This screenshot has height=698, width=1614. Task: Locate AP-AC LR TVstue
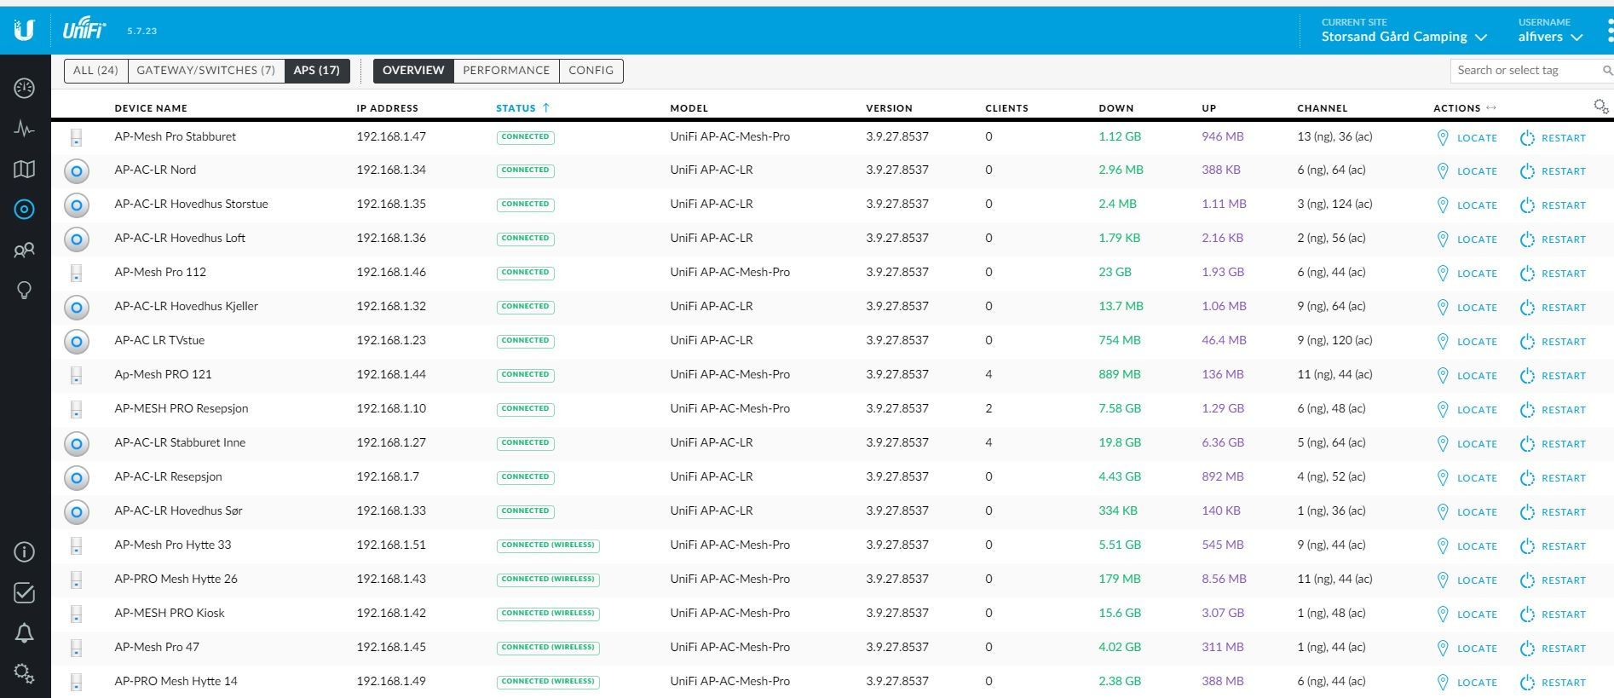[x=1467, y=342]
